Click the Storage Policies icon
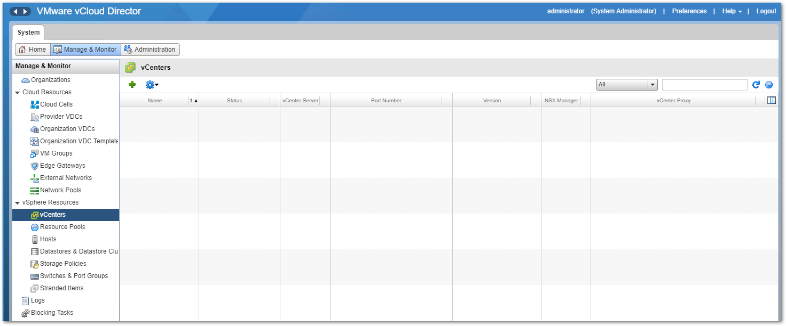The image size is (786, 326). (x=35, y=264)
